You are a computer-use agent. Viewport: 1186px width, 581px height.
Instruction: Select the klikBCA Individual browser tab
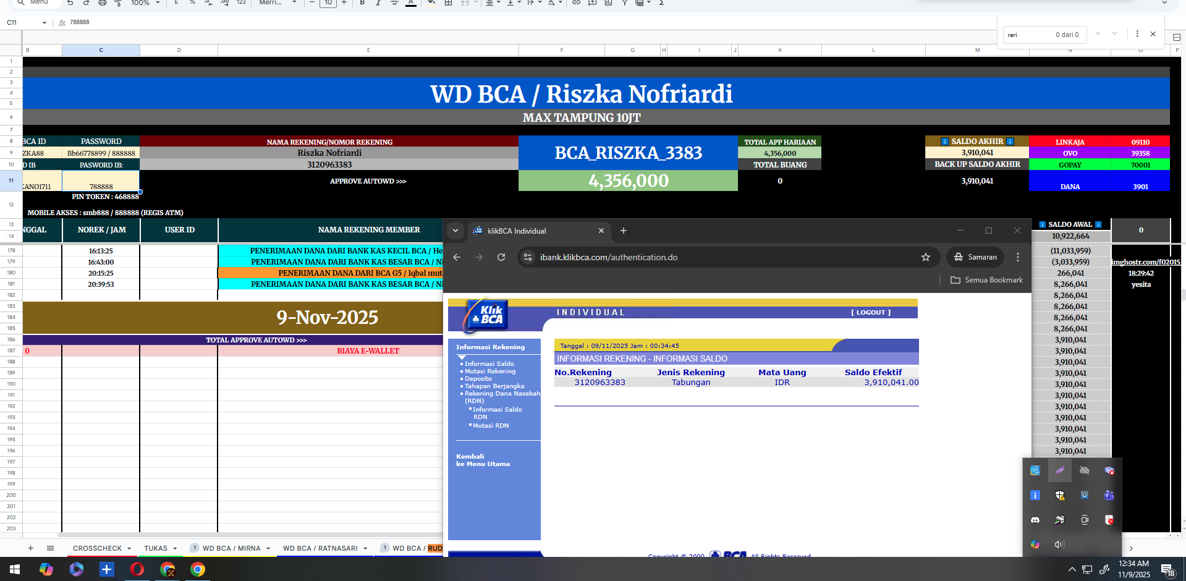[538, 231]
